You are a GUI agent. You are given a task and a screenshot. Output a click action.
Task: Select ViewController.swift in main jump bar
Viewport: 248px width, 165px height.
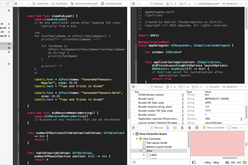tap(84, 4)
